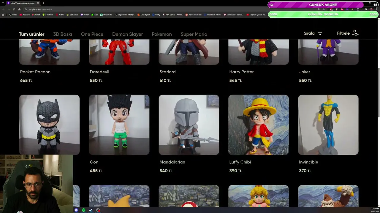Close the current Instagram-titled tab
This screenshot has width=380, height=213.
[38, 3]
